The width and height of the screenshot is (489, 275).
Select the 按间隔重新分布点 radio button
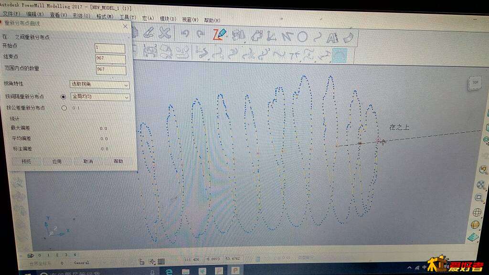point(64,97)
